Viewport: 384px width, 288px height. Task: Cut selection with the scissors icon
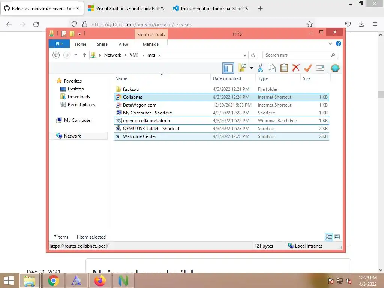[260, 68]
